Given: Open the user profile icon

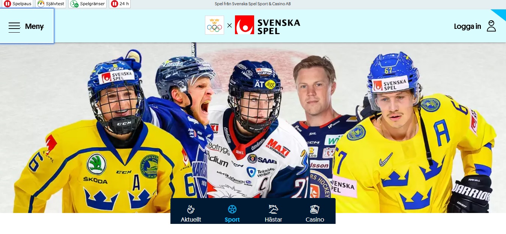Looking at the screenshot, I should (491, 26).
